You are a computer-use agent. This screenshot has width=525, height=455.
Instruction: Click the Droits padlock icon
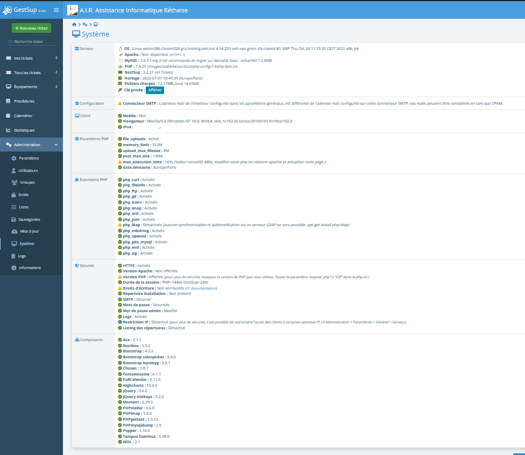(x=13, y=194)
